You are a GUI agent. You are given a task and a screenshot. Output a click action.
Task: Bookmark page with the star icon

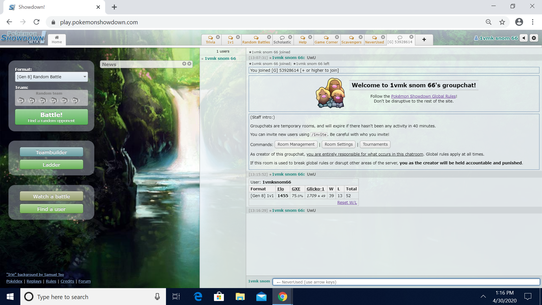pyautogui.click(x=502, y=22)
